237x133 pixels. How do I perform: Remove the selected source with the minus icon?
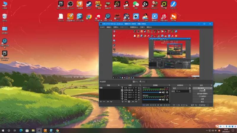tap(126, 102)
